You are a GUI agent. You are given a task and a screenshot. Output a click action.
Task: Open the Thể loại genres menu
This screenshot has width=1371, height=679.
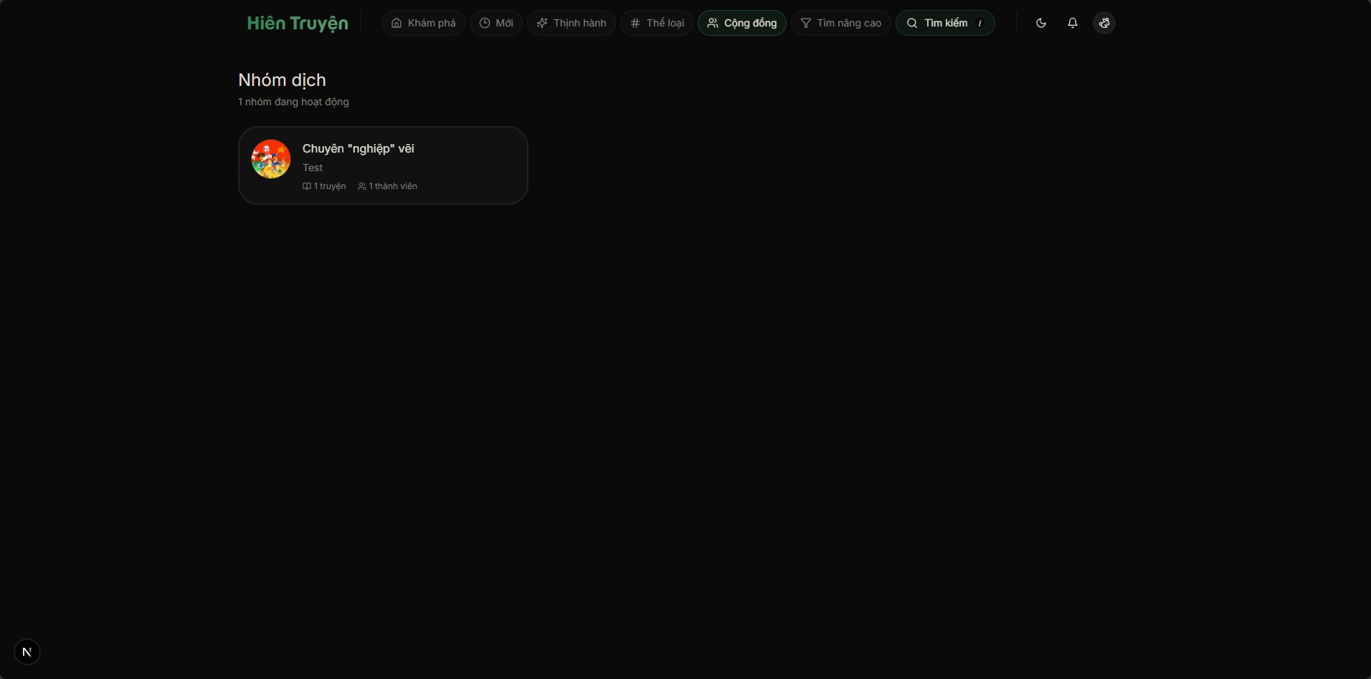657,23
